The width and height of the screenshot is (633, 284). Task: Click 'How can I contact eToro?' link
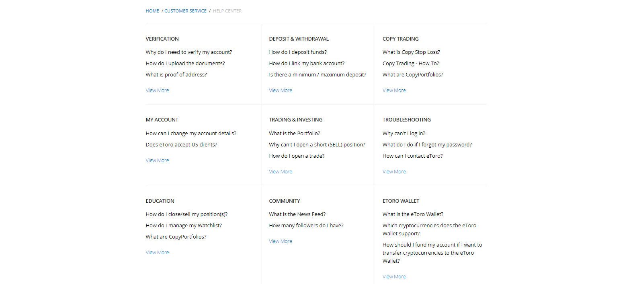click(412, 156)
